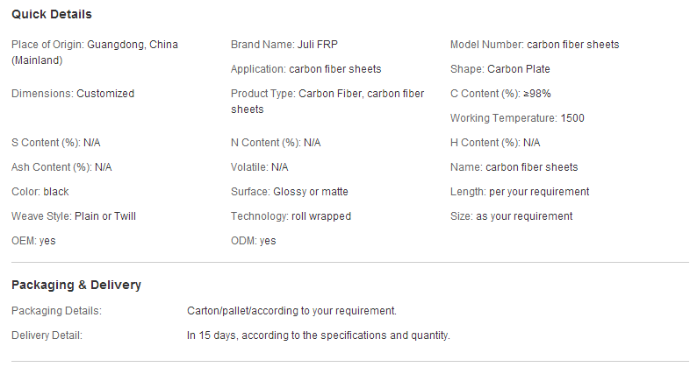Click the S Content N/A entry
Screen dimensions: 690x367
click(x=56, y=143)
